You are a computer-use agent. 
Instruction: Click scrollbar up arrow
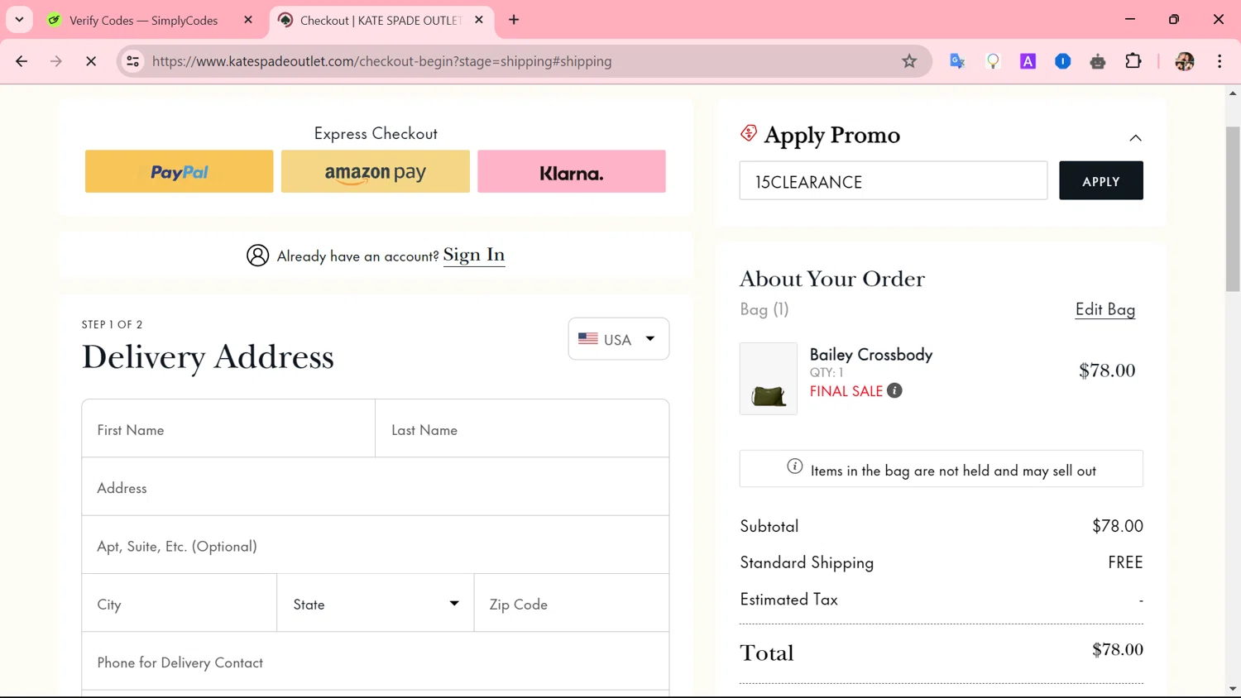coord(1233,93)
